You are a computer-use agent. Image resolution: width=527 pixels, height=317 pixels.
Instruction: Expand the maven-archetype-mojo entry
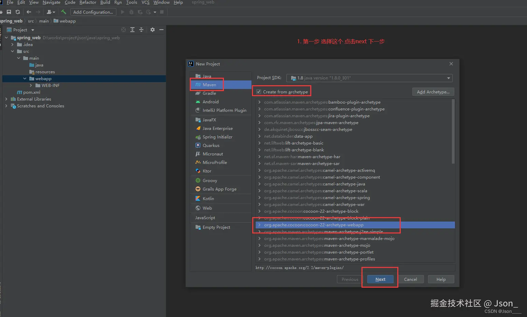pos(259,245)
